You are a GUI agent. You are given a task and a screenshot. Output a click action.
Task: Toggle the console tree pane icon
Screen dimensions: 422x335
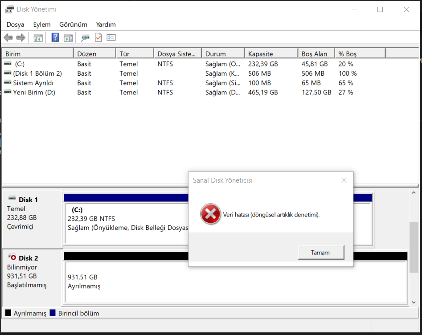tap(38, 37)
